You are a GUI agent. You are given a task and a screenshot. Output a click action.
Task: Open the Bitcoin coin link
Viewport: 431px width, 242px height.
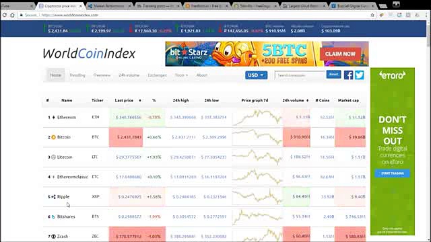point(64,137)
